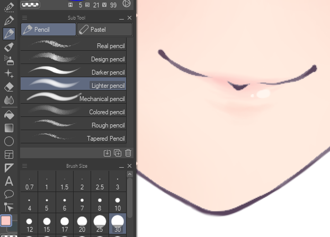Set brush size to 1.5

point(65,181)
